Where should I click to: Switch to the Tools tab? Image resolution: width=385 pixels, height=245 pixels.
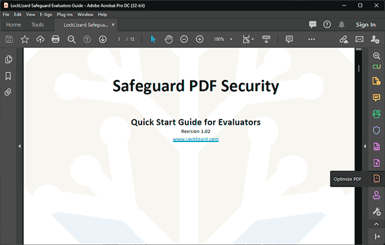[x=37, y=25]
